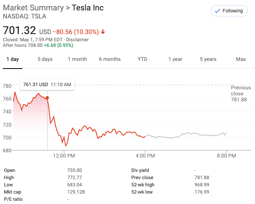The width and height of the screenshot is (255, 204).
Task: Open the 1 month chart view
Action: tap(77, 59)
